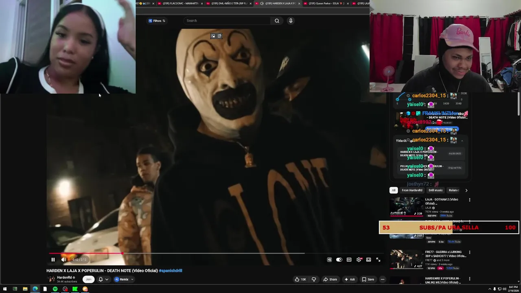Screen dimensions: 521x293
Task: Click second overlay note icon atop video
Action: click(x=219, y=36)
